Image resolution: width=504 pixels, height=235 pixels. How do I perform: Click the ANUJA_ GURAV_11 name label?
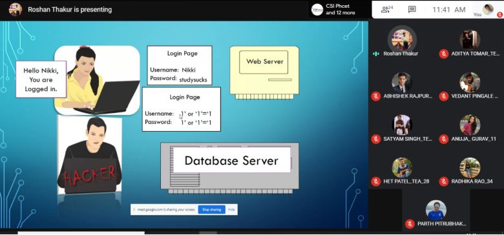(474, 139)
